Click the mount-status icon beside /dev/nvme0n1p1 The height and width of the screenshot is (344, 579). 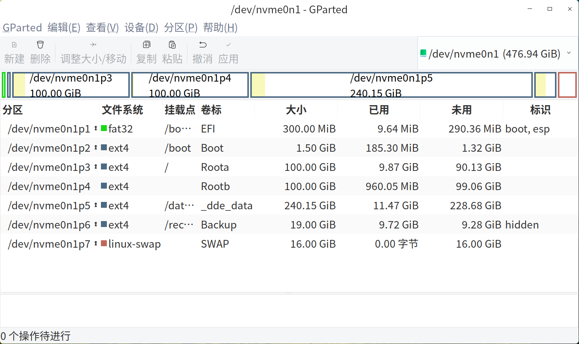(x=96, y=128)
